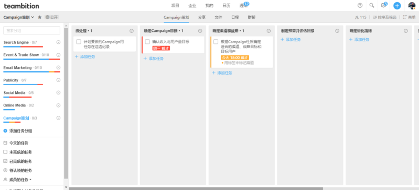
Task: Click the globe 公开 visibility badge
Action: coord(51,17)
